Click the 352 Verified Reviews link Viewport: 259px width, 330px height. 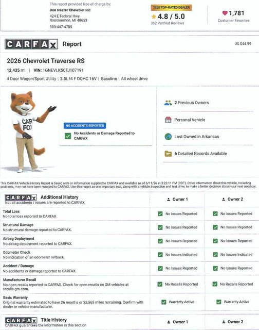coord(168,23)
